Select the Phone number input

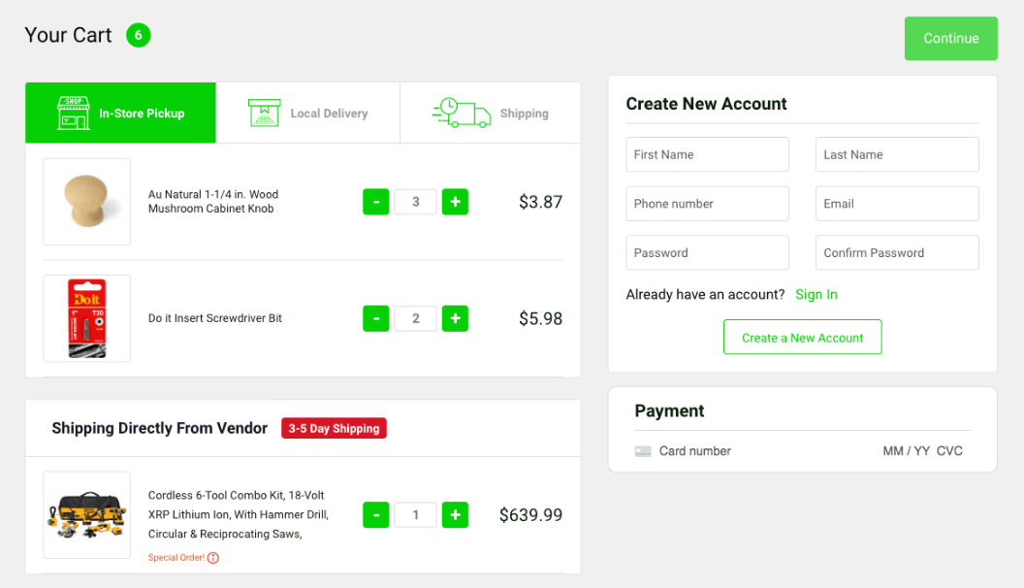click(707, 204)
